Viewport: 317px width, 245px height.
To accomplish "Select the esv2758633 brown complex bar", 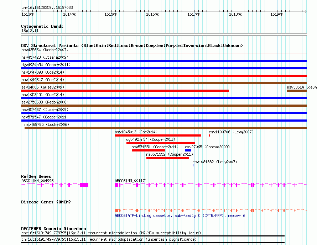I will [164, 106].
